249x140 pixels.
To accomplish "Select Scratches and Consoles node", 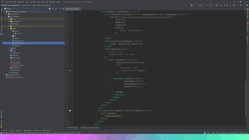I will pyautogui.click(x=15, y=77).
